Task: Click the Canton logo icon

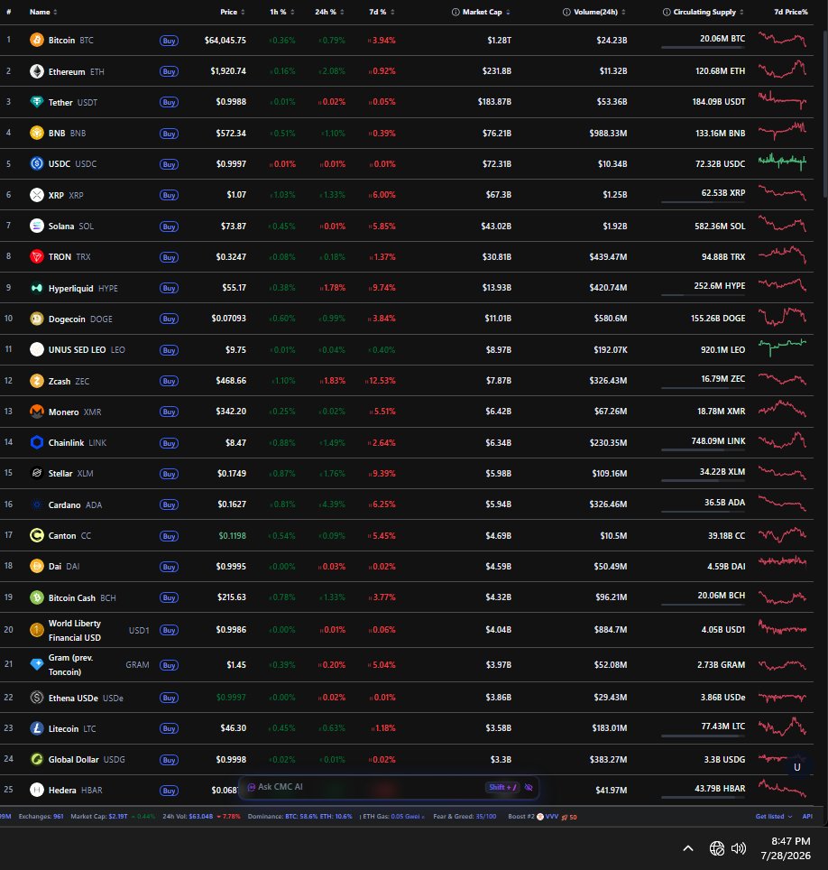Action: coord(37,535)
